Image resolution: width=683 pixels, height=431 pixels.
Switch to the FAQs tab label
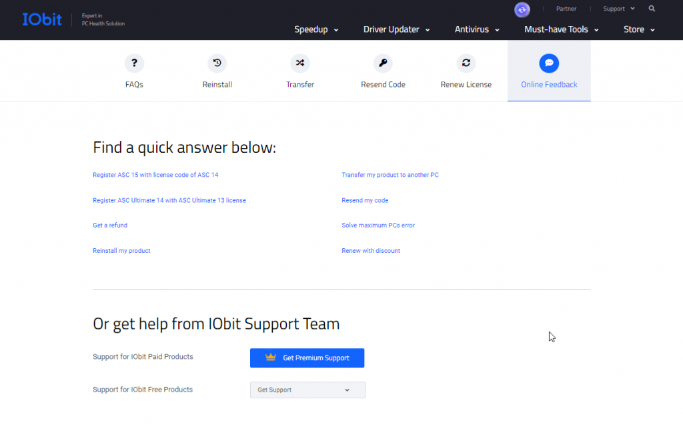tap(134, 85)
